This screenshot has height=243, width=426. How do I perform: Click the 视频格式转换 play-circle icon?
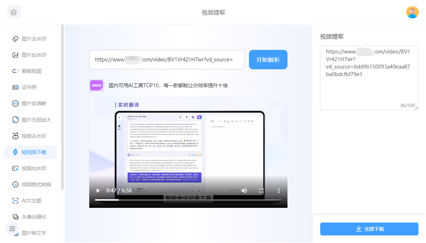pyautogui.click(x=15, y=184)
